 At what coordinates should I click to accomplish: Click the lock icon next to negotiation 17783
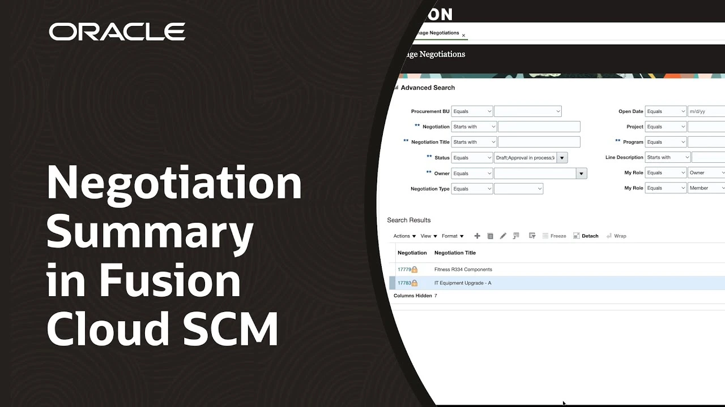(415, 283)
